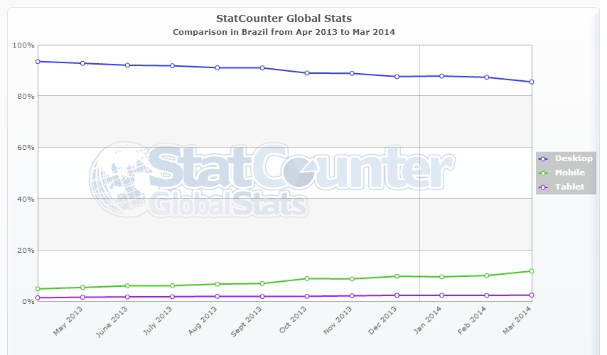Click the Desktop legend marker icon

(x=544, y=158)
